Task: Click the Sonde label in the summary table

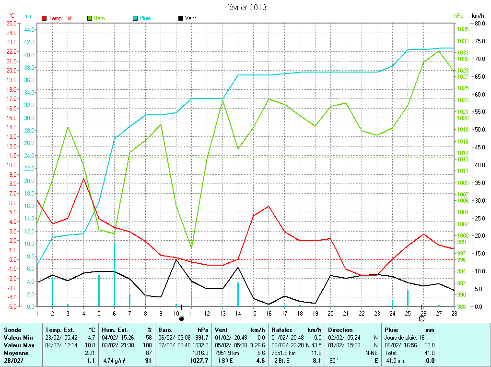Action: (x=12, y=330)
